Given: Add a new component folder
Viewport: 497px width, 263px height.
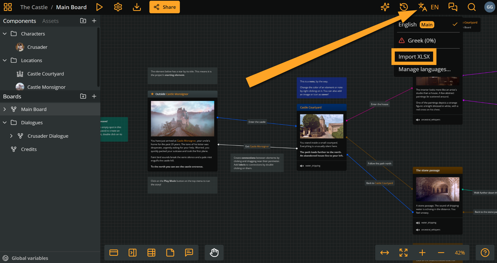Looking at the screenshot, I should pyautogui.click(x=83, y=21).
